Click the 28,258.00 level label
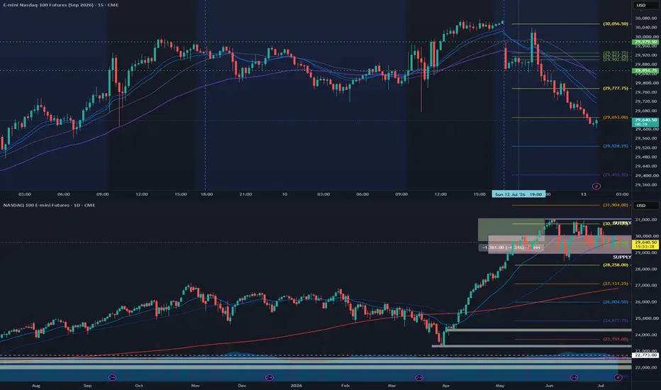Screen dimensions: 661x390 point(616,264)
